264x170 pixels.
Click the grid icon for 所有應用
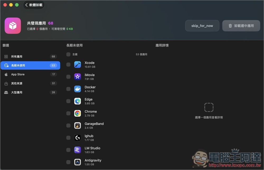point(6,57)
